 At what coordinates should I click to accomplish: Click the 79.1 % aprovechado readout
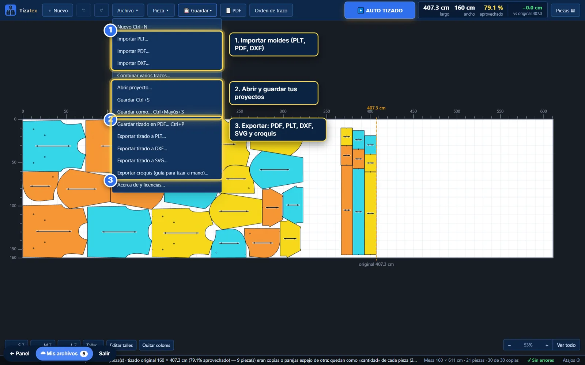[492, 10]
